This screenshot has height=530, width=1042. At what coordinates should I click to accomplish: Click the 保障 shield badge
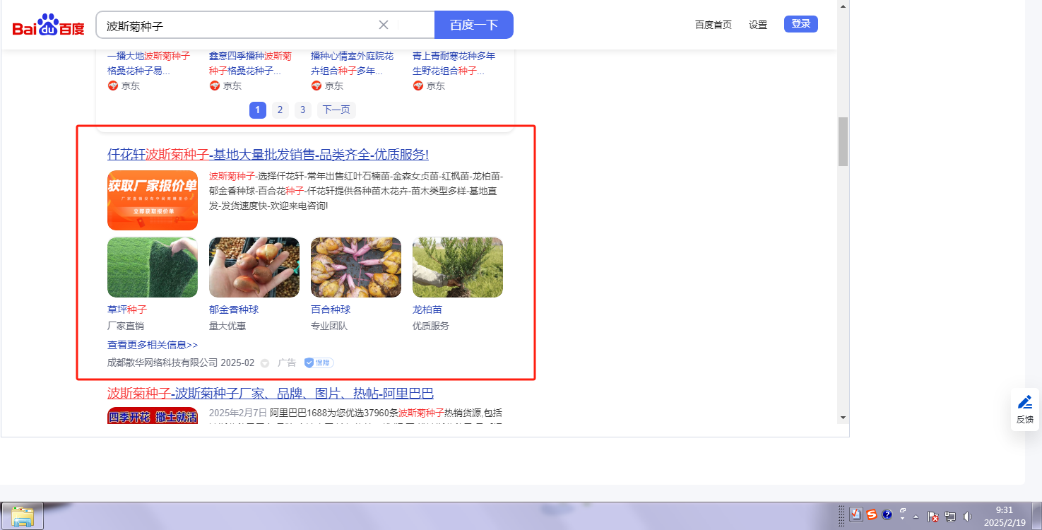pos(319,363)
